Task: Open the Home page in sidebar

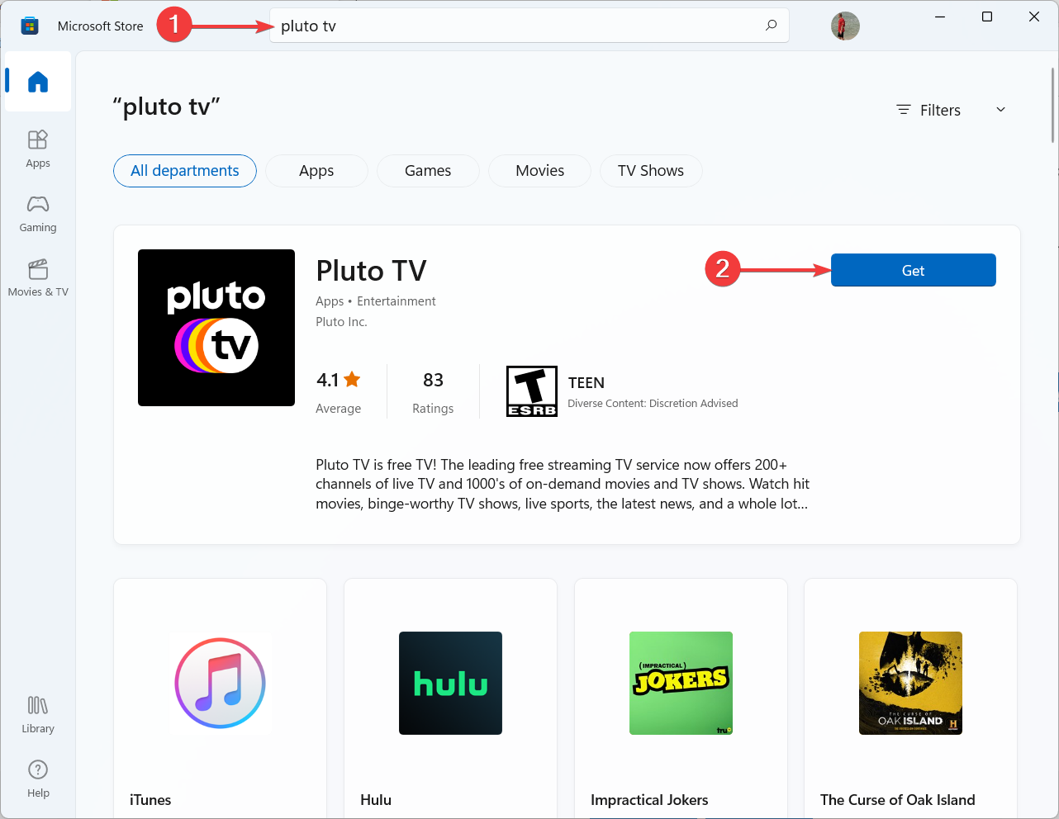Action: click(x=38, y=82)
